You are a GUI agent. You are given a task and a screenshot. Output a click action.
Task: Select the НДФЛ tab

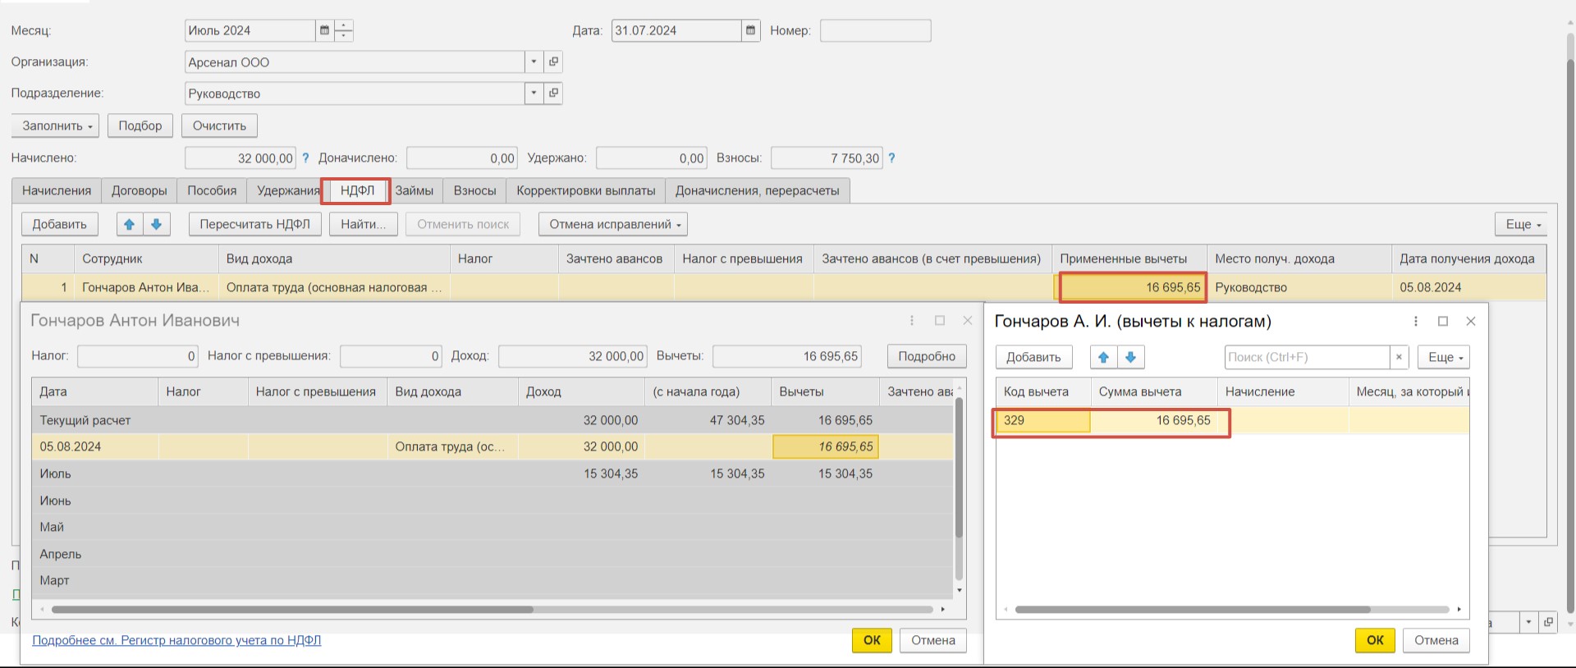point(357,190)
